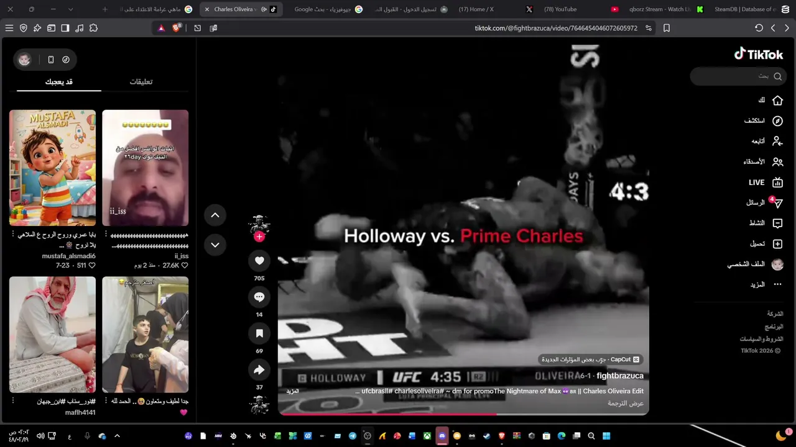Click the phone icon in top-left pill

[51, 60]
